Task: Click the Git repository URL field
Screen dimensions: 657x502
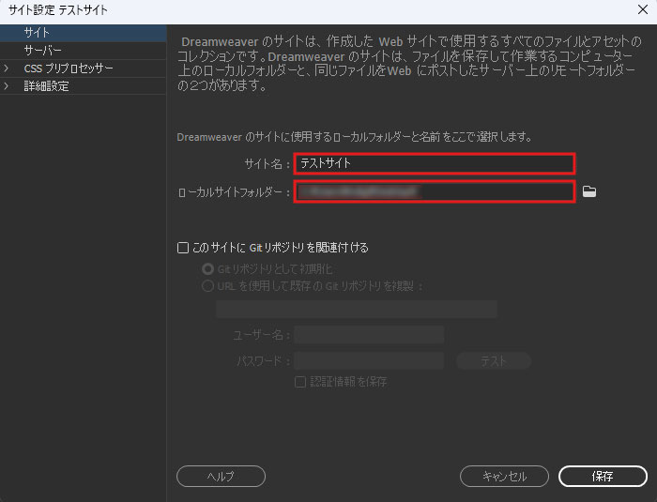Action: [x=357, y=310]
